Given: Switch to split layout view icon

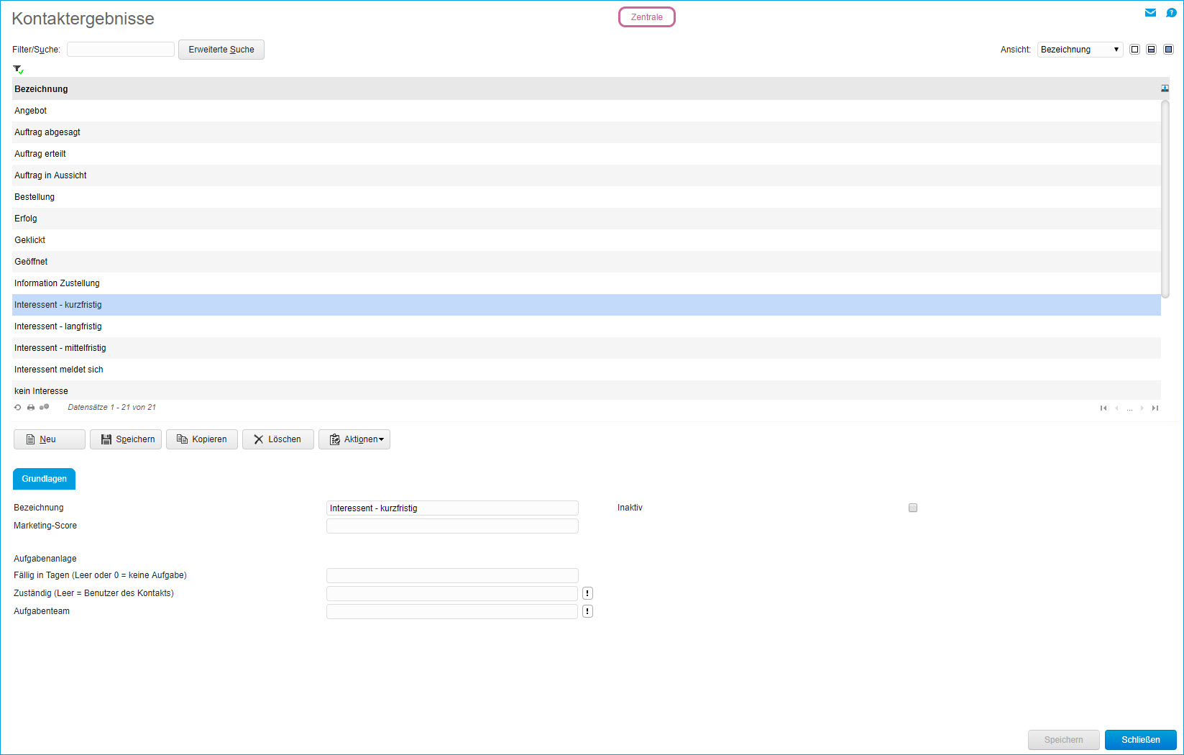Looking at the screenshot, I should point(1151,50).
